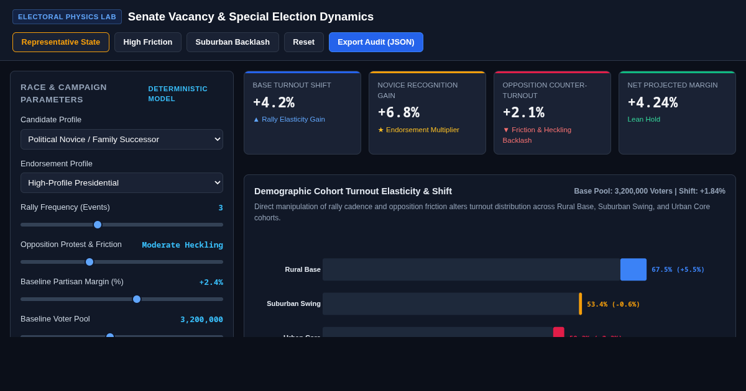Export the audit as JSON

(376, 42)
